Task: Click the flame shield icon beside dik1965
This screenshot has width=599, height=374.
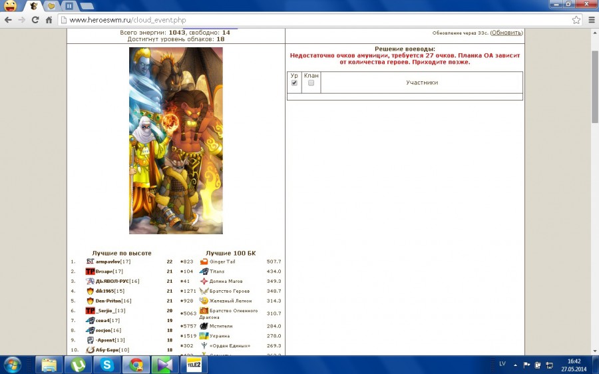Action: 90,291
